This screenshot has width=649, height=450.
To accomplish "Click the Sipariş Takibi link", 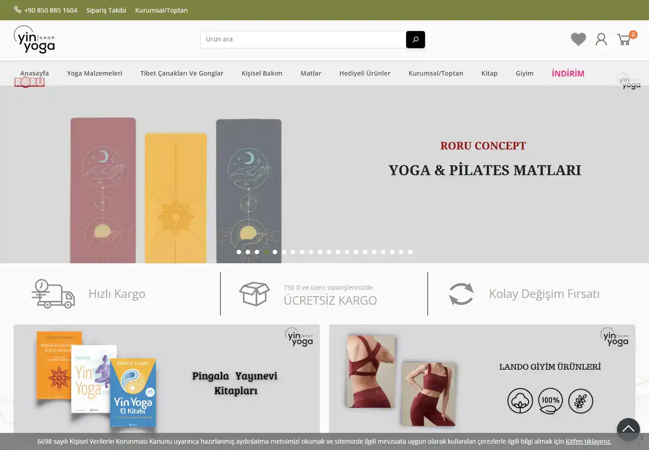I will [x=106, y=10].
